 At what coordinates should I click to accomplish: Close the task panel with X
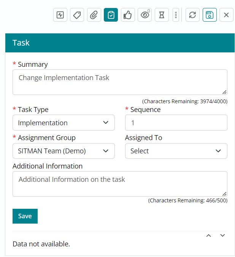(x=226, y=15)
